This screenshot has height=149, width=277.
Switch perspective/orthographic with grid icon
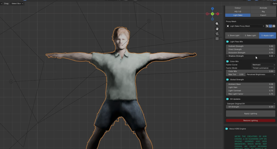(217, 39)
